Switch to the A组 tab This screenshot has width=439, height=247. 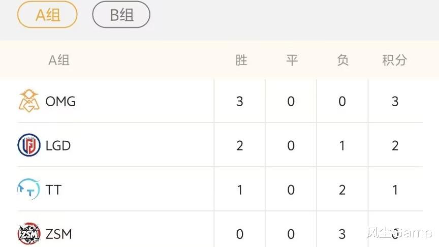47,15
